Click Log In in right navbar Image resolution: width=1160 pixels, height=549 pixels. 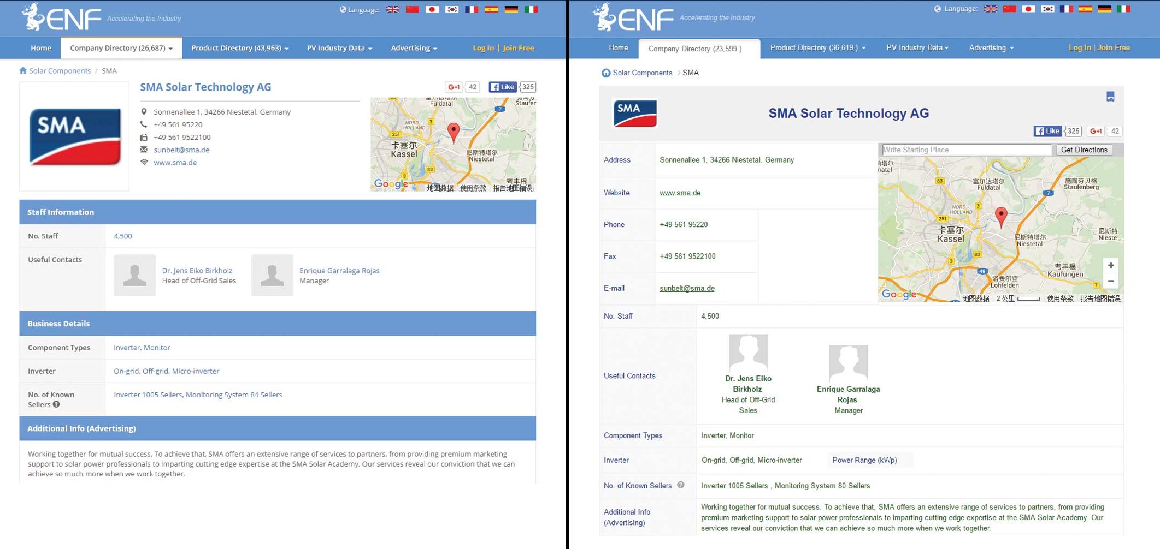click(1080, 47)
